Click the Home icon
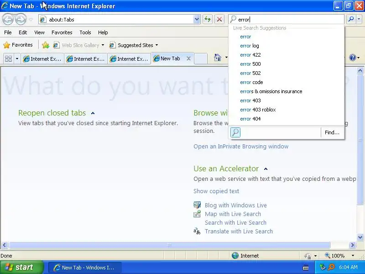Image resolution: width=365 pixels, height=274 pixels. pos(218,58)
